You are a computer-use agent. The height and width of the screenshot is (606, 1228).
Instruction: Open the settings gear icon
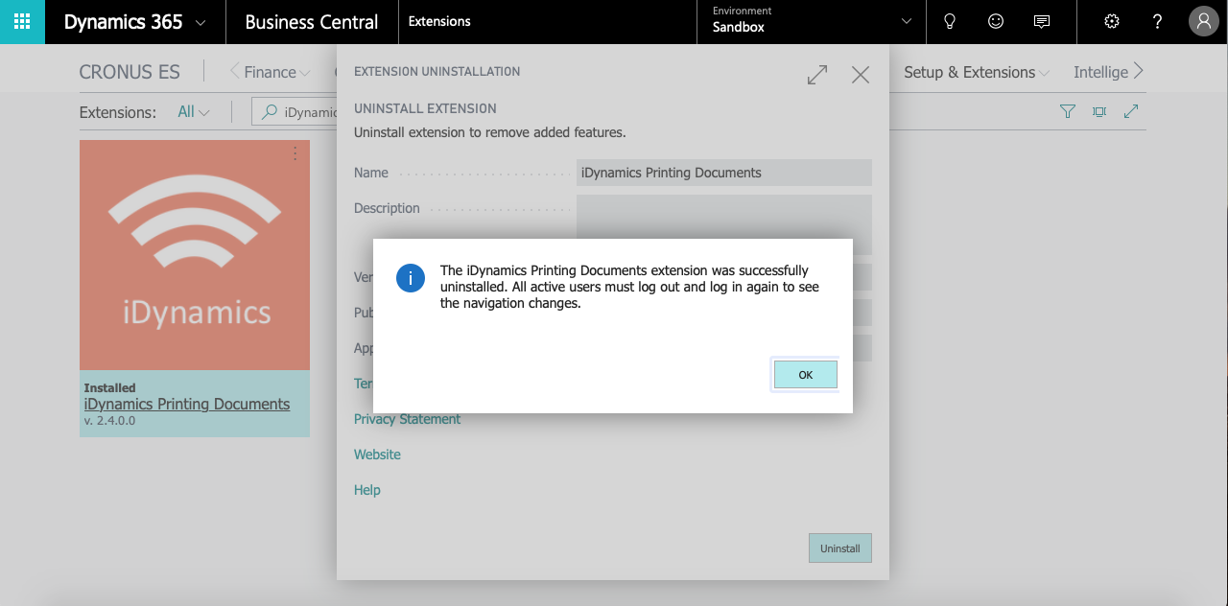coord(1112,21)
